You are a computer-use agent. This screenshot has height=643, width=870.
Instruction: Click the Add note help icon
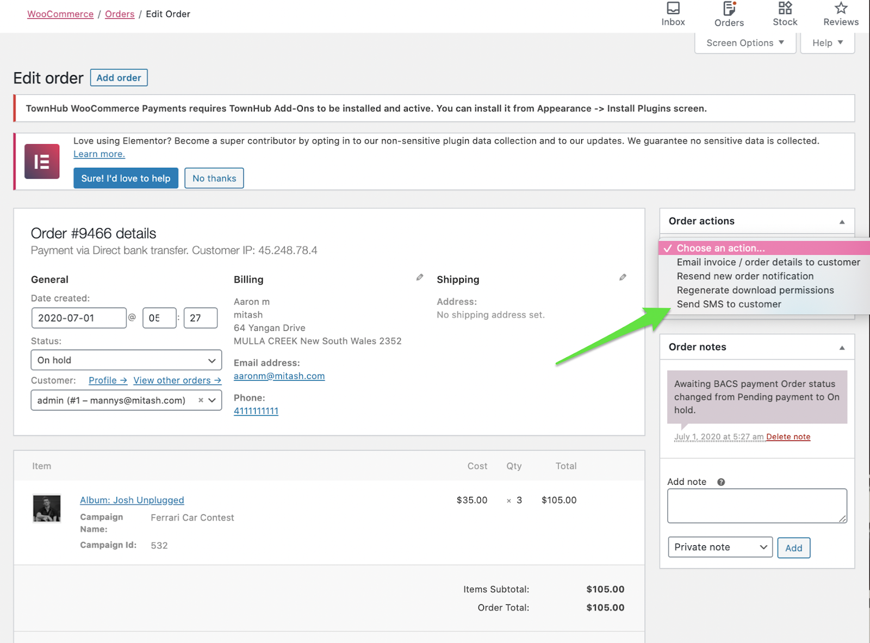(721, 482)
